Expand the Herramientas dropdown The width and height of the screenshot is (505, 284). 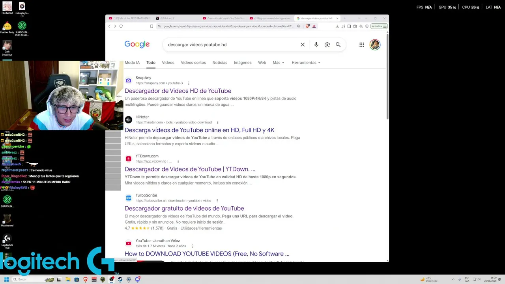coord(306,63)
